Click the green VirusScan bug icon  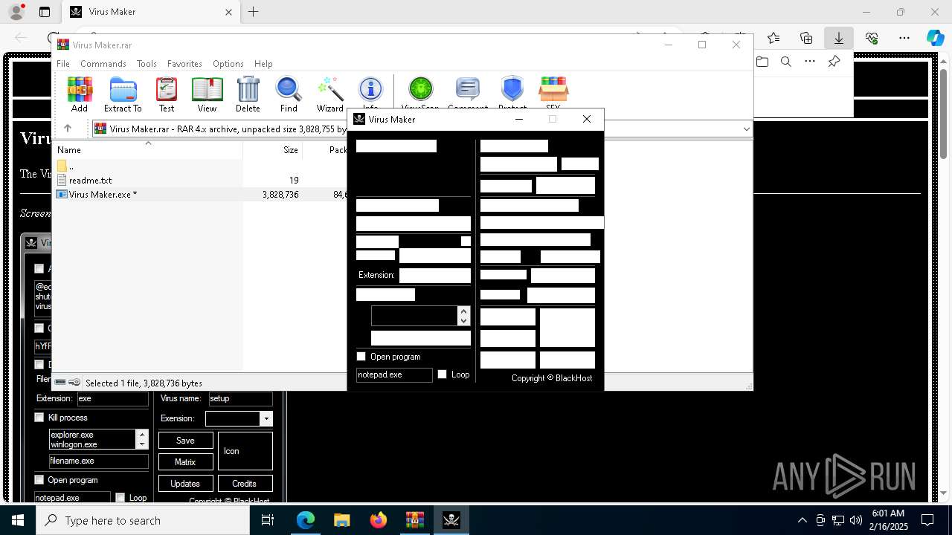(421, 90)
